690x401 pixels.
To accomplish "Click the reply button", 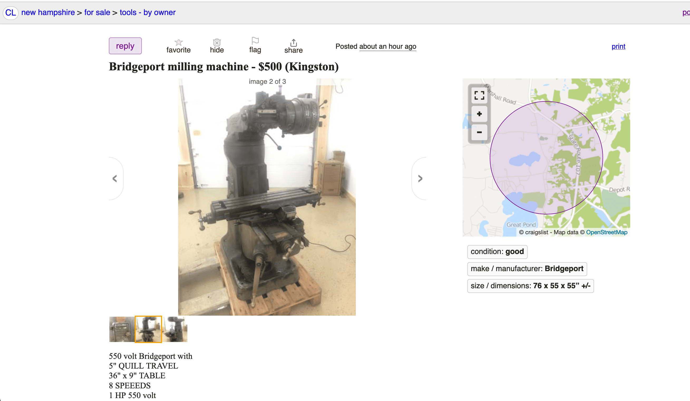I will click(x=125, y=46).
